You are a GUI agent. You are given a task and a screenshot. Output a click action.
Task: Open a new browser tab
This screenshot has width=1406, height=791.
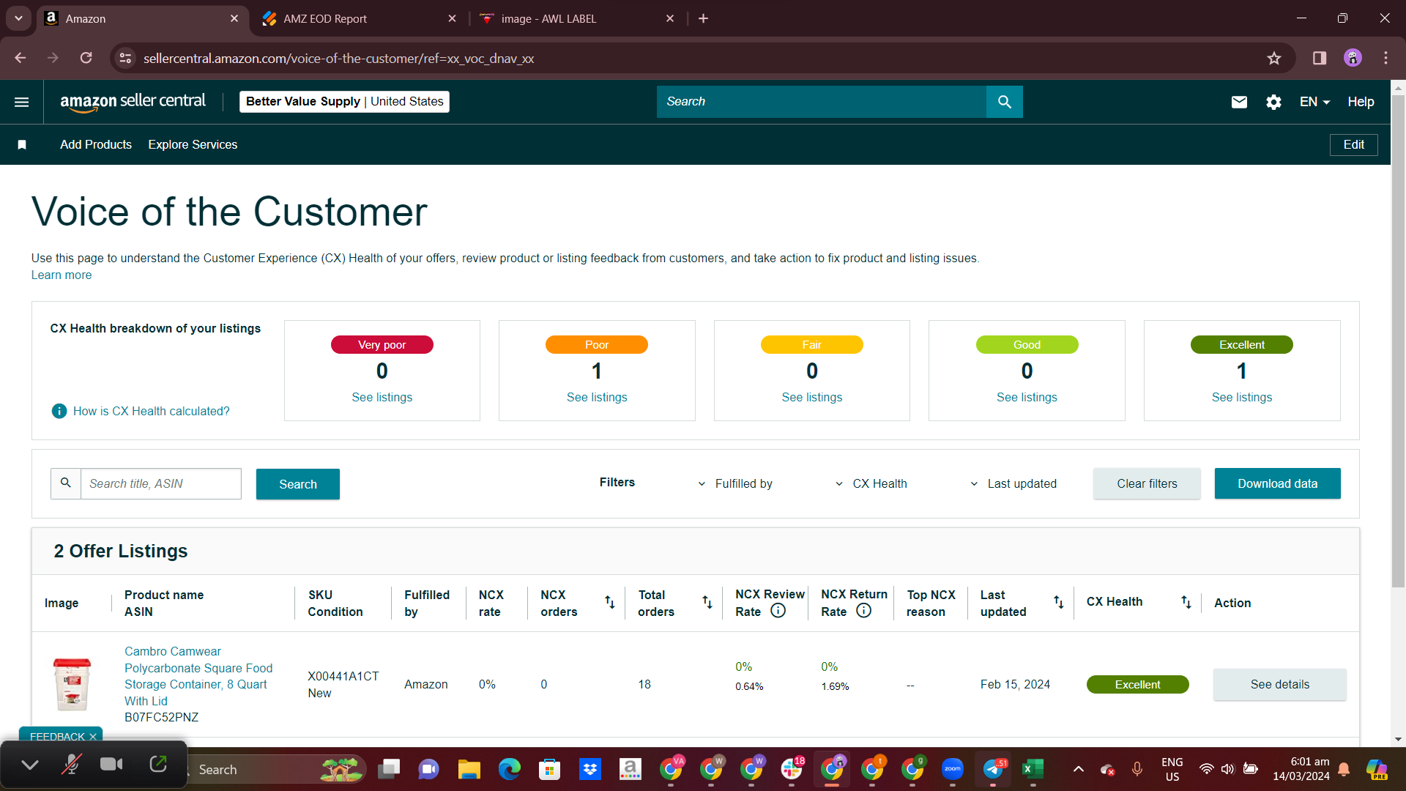coord(703,18)
